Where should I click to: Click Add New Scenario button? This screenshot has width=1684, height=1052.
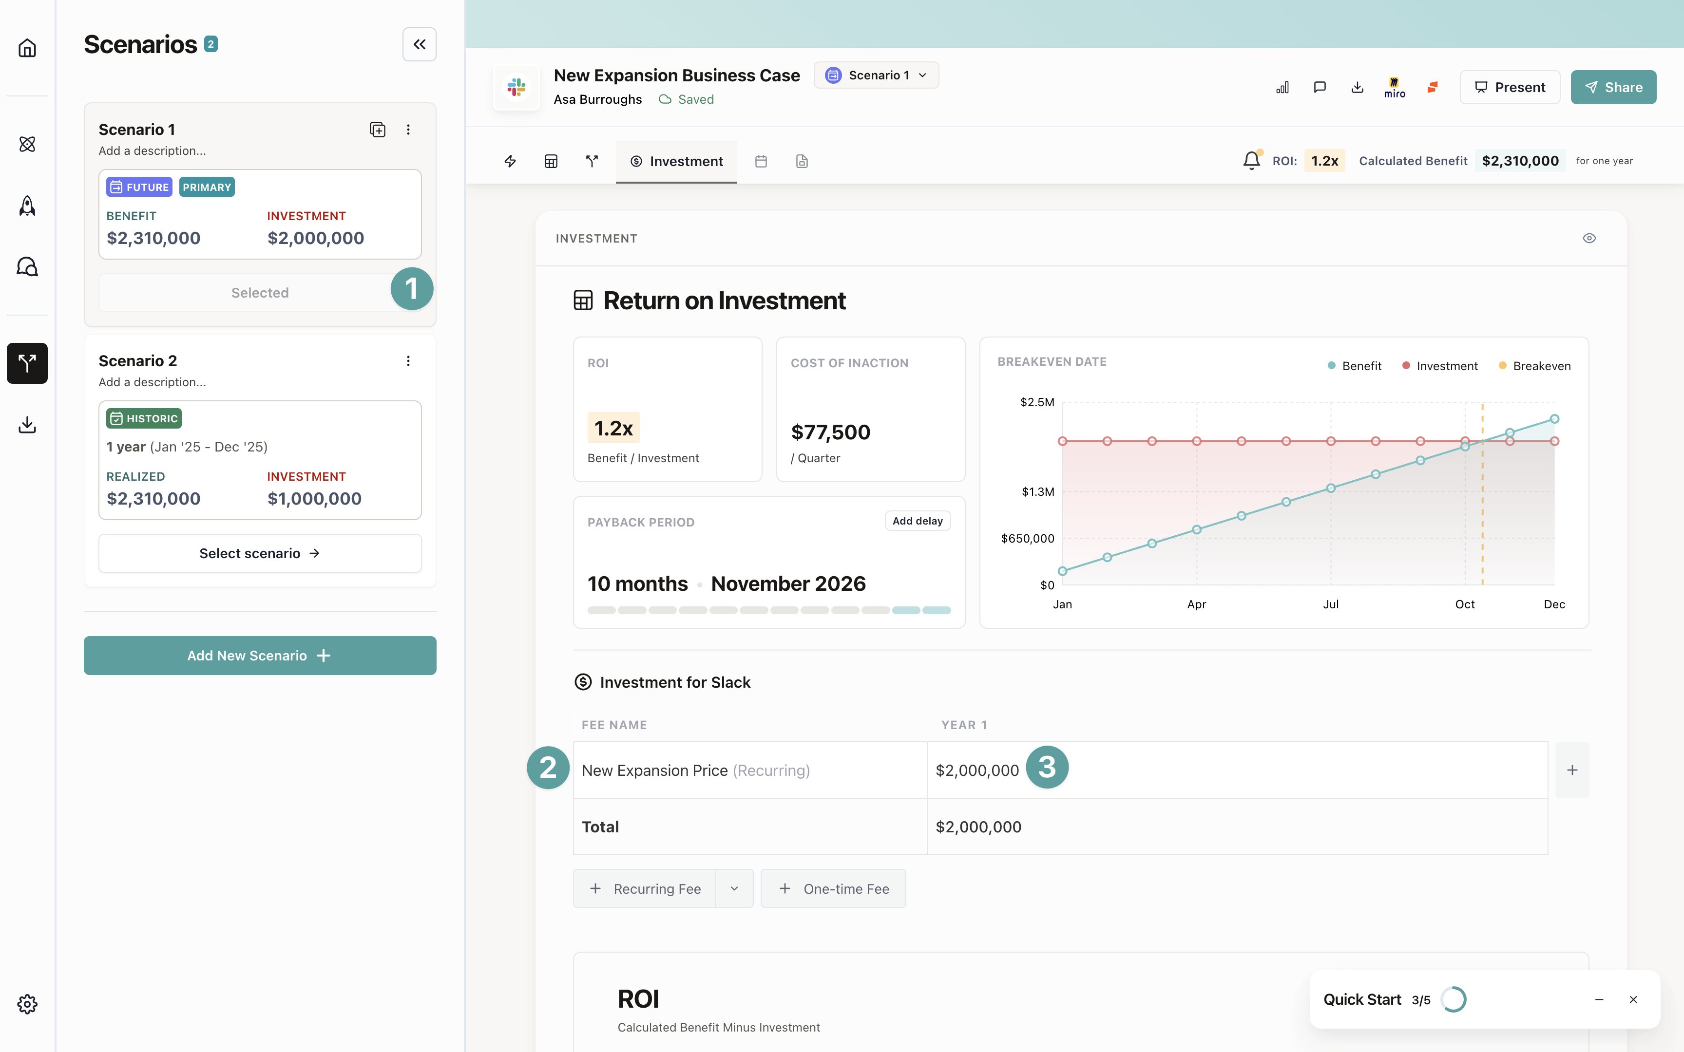(260, 656)
